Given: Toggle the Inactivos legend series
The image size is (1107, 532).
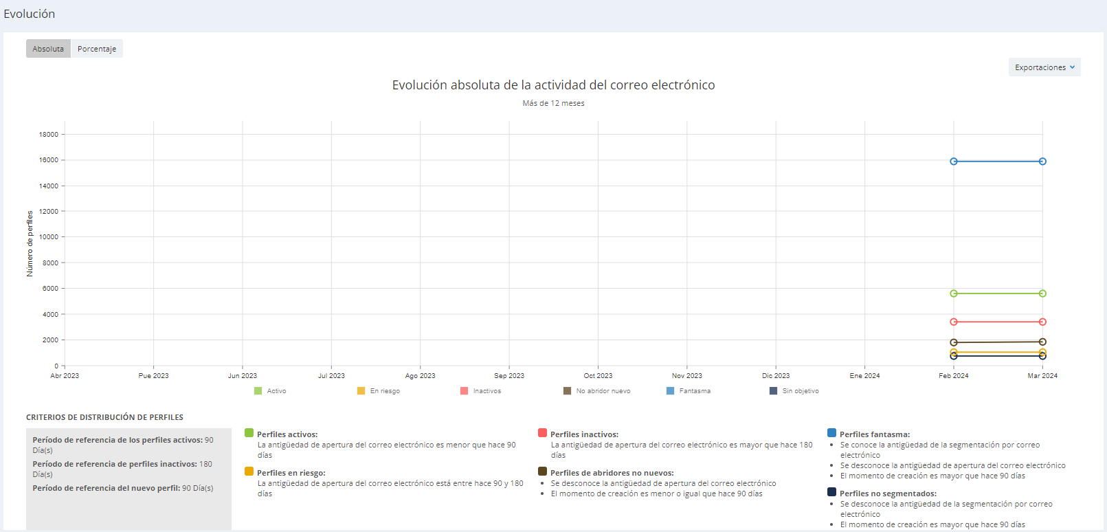Looking at the screenshot, I should pyautogui.click(x=481, y=391).
